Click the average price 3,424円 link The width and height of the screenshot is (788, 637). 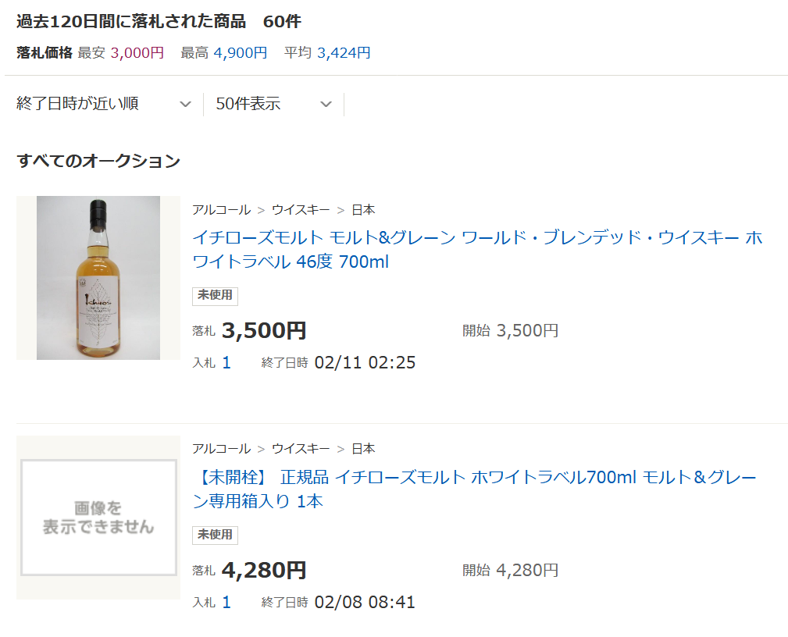click(x=344, y=53)
